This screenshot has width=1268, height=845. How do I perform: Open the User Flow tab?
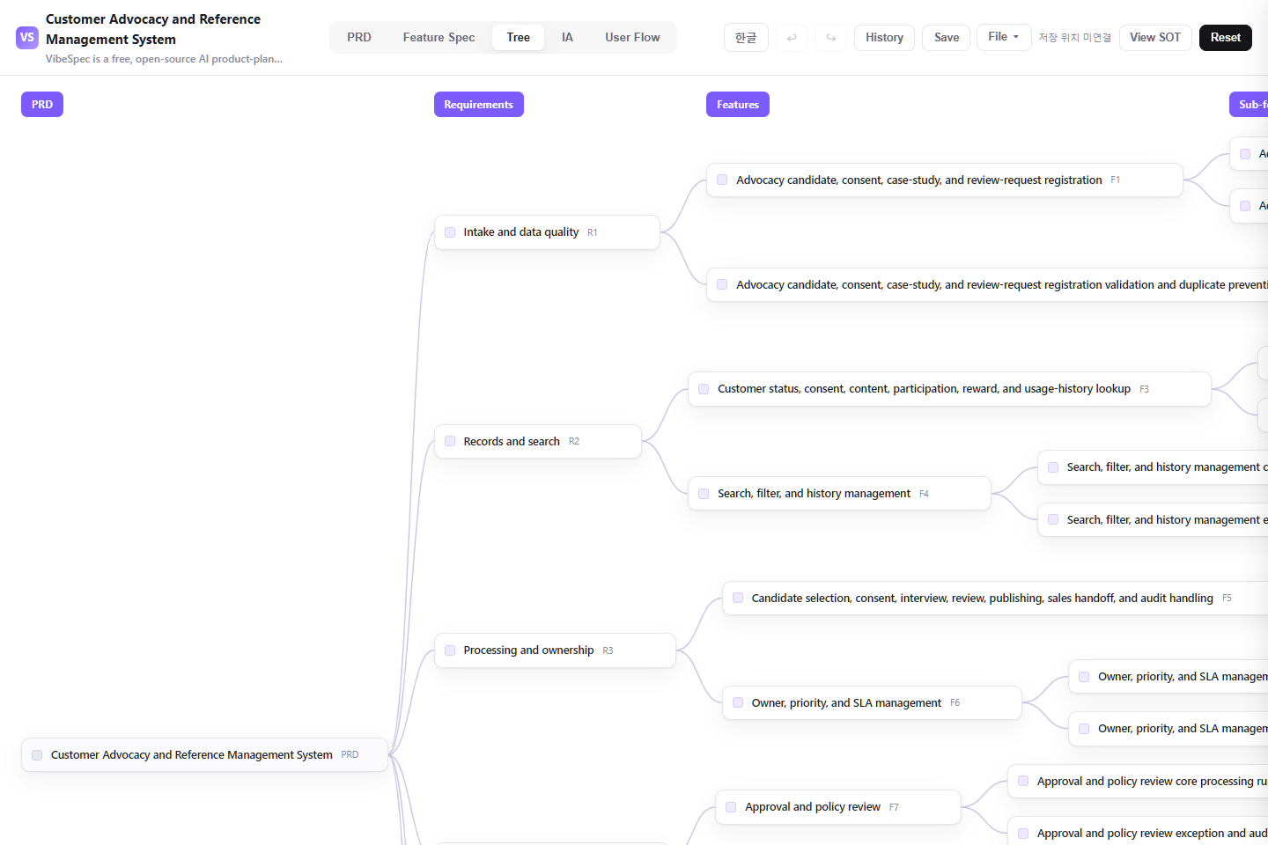[x=632, y=38]
